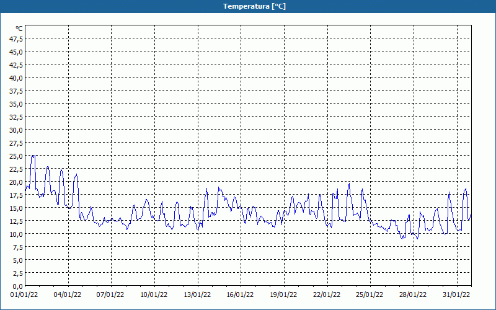Image resolution: width=496 pixels, height=310 pixels.
Task: Select the 01/01/22 date label
Action: click(24, 295)
